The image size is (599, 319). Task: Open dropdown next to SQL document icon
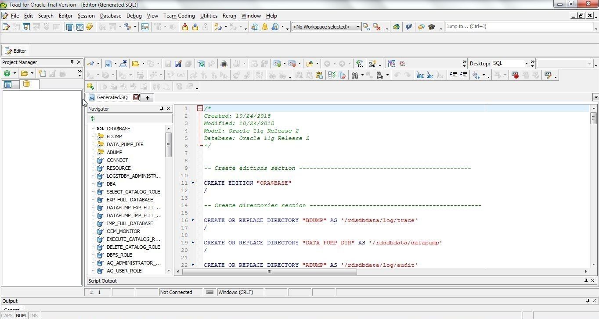(x=115, y=64)
